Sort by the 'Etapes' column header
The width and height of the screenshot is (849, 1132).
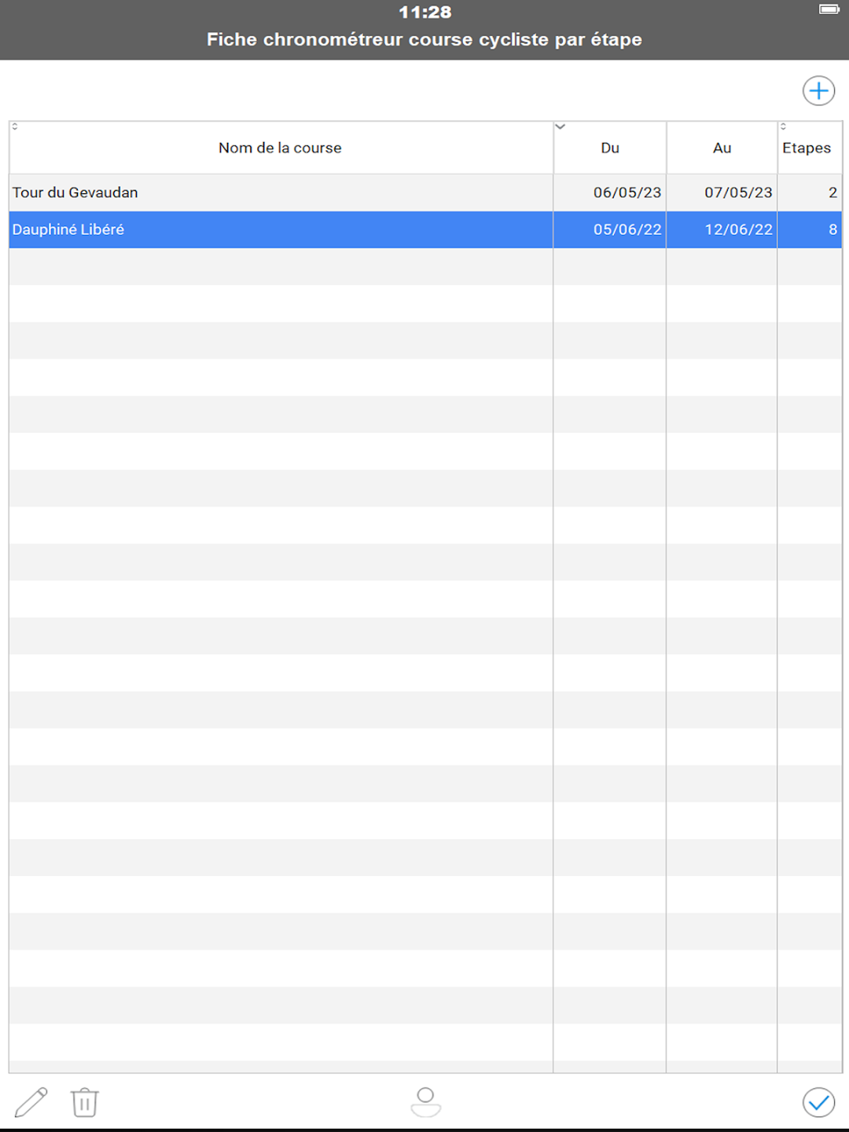[x=810, y=148]
